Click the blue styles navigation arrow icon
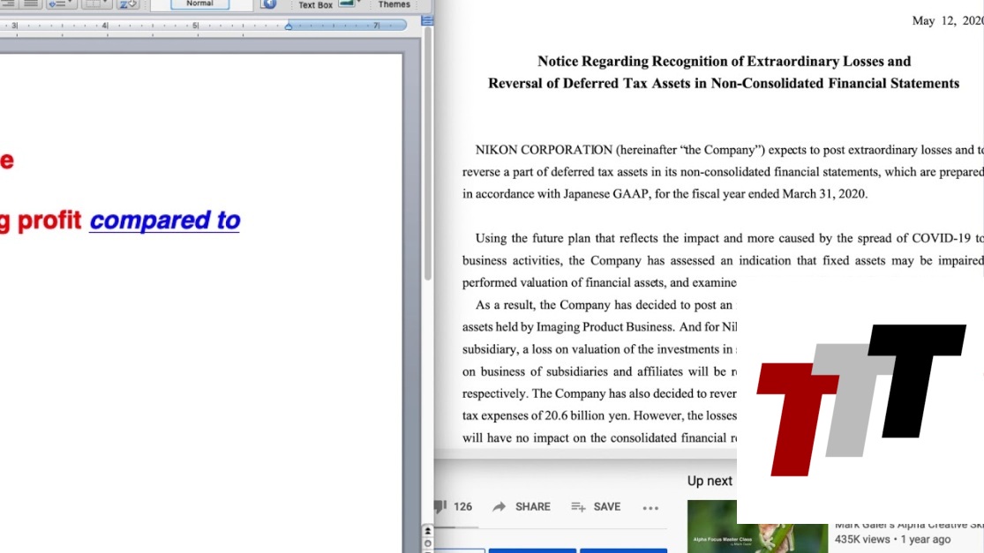 tap(268, 4)
